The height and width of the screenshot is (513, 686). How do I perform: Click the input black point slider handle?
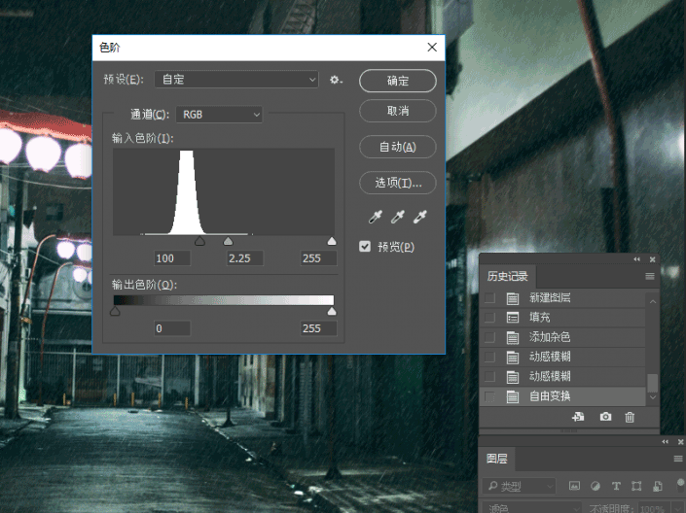click(199, 241)
